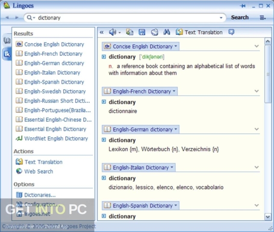Open the search magnifier options
The image size is (274, 232).
(x=31, y=18)
